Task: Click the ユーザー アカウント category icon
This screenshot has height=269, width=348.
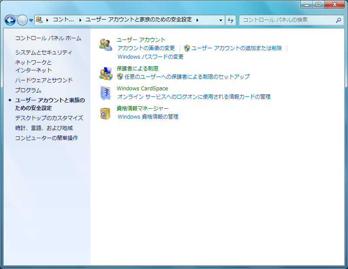Action: tap(105, 44)
